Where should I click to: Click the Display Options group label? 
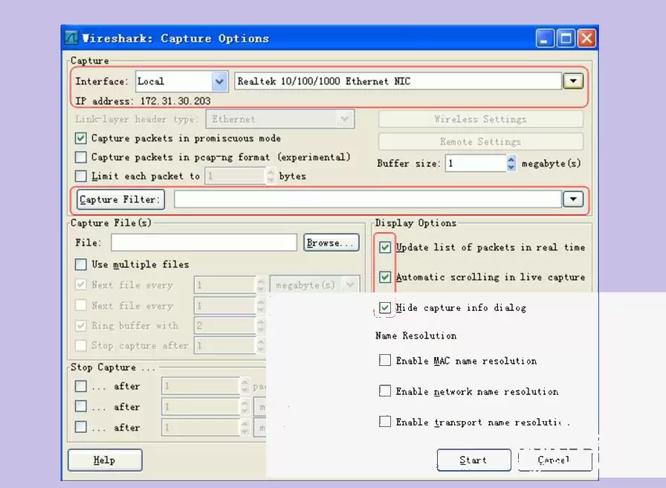click(x=416, y=223)
